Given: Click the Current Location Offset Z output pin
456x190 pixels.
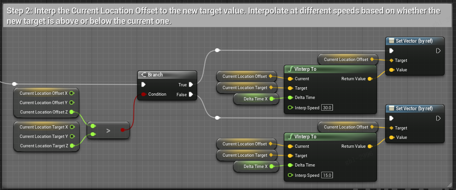Looking at the screenshot, I should pos(72,112).
